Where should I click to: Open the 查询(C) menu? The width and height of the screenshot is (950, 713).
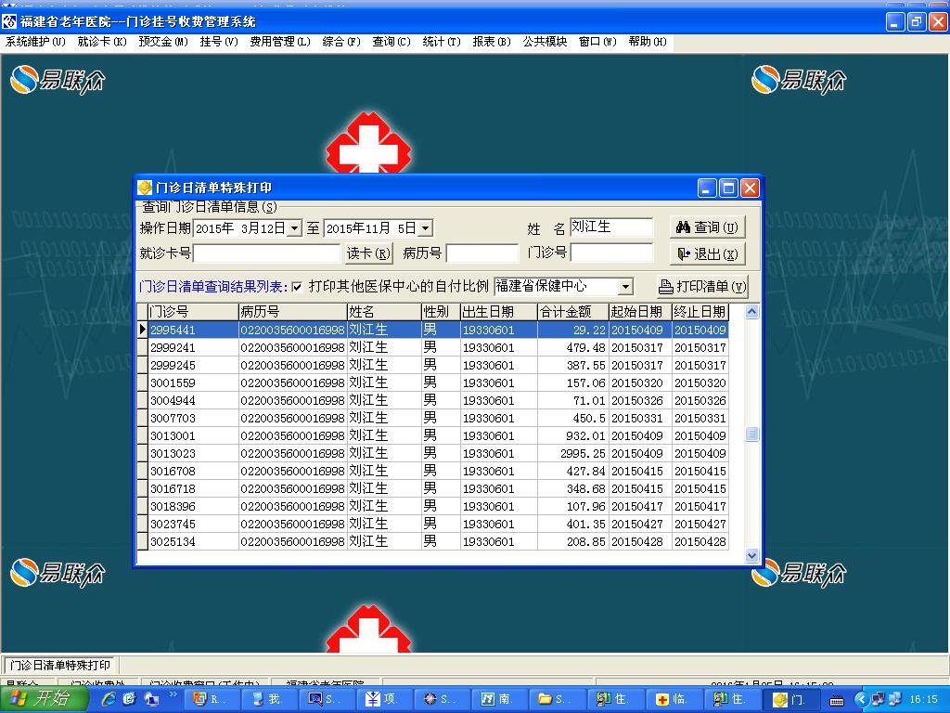click(391, 41)
